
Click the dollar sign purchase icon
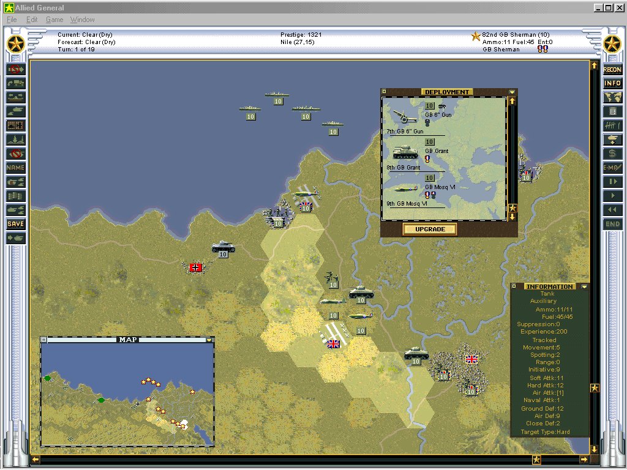click(612, 154)
